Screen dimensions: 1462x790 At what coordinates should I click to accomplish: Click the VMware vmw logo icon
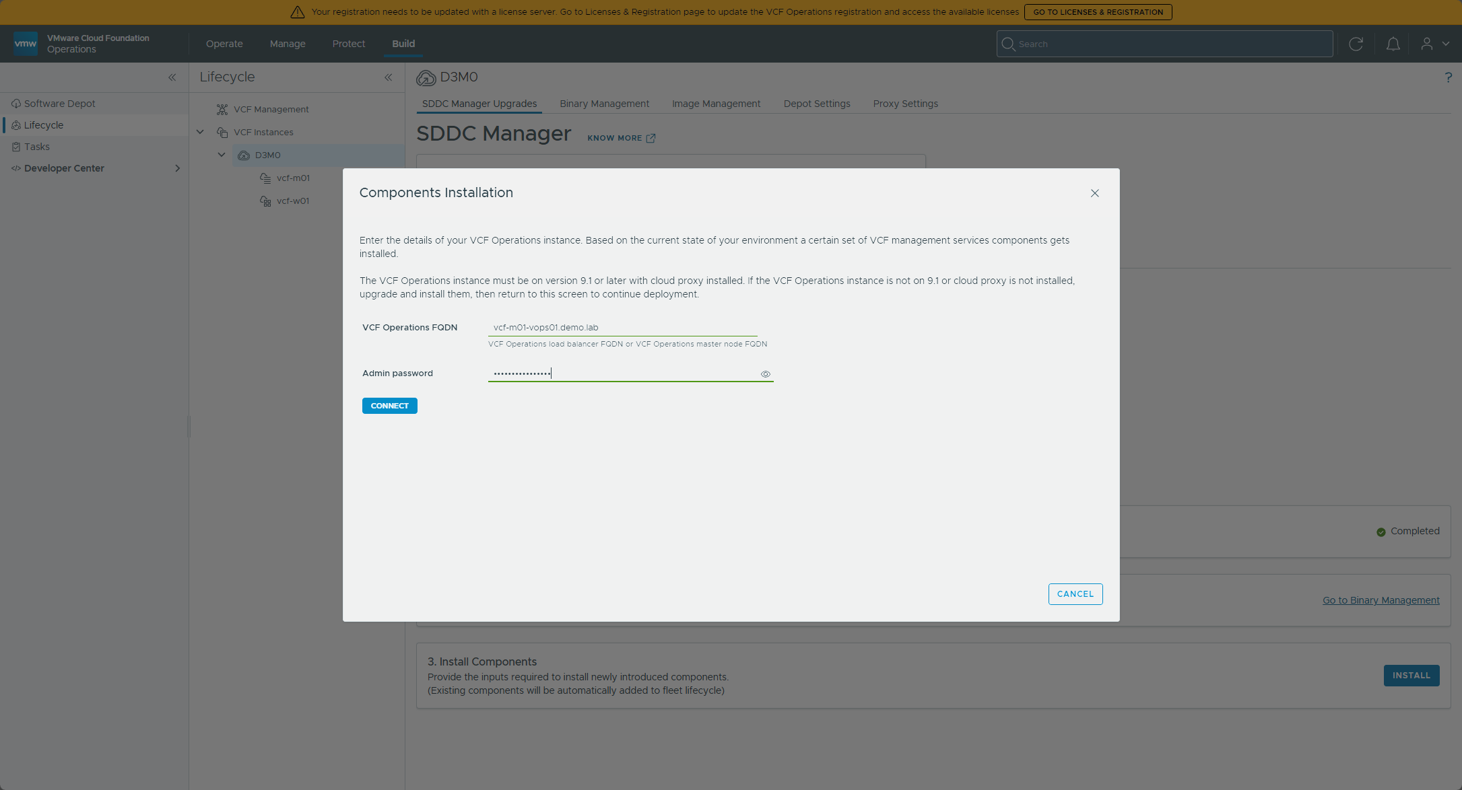tap(26, 44)
